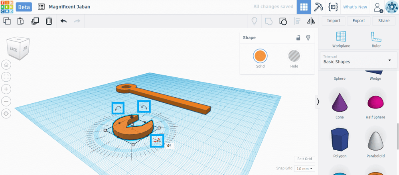Open the Snap Grid 1.0 mm dropdown

pos(304,169)
